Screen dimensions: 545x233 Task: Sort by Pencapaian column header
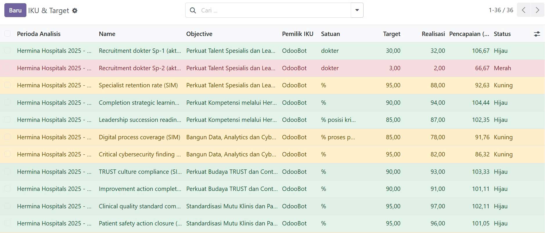469,34
